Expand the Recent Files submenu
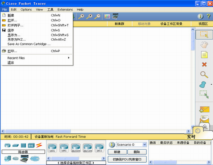This screenshot has height=165, width=213. tap(37, 58)
